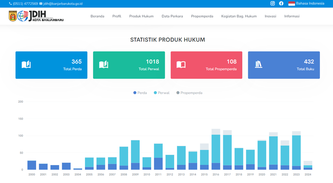Toggle Propemperda series in chart legend
Image resolution: width=333 pixels, height=183 pixels.
point(189,93)
